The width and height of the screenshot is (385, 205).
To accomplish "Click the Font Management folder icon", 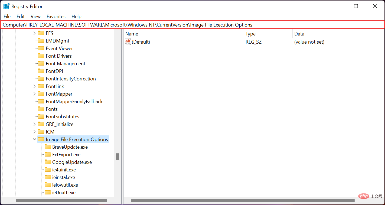I will 41,63.
